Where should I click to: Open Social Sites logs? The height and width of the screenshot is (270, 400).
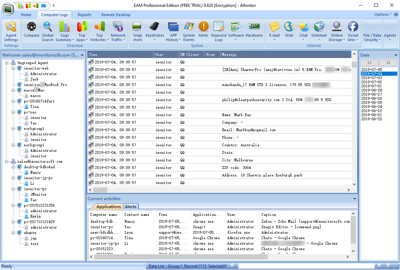tap(353, 32)
